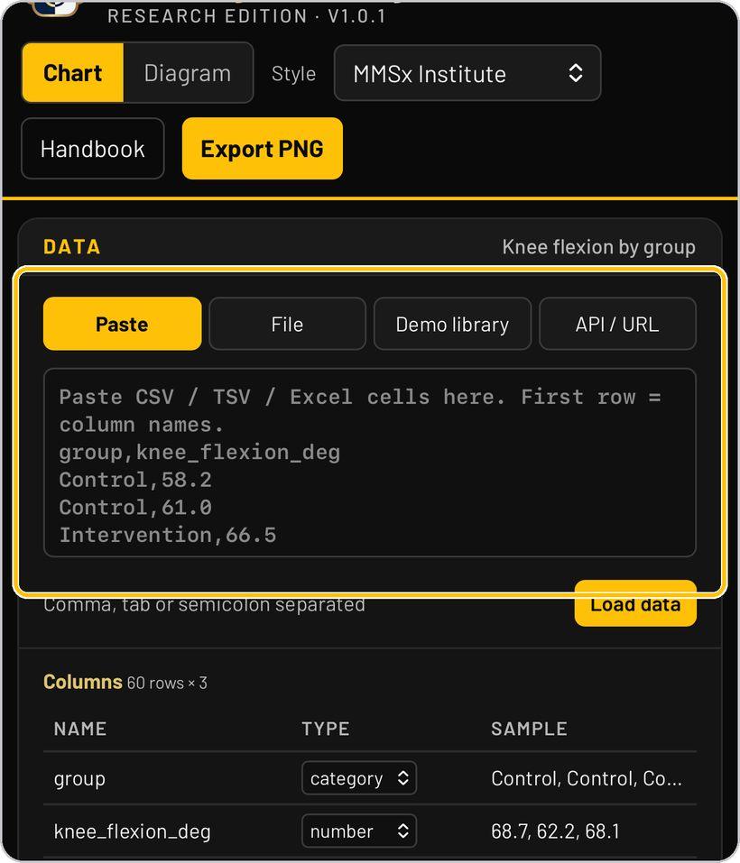This screenshot has height=863, width=740.
Task: Switch to the Diagram mode
Action: click(x=188, y=73)
